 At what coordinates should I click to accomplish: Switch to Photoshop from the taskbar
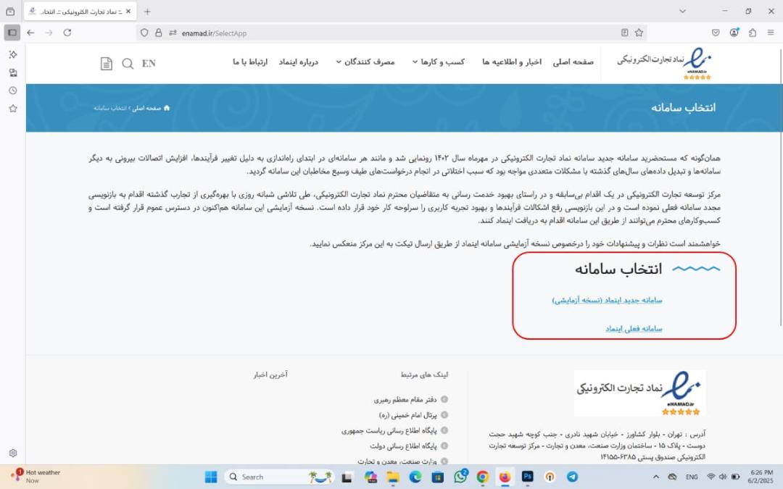tap(527, 477)
